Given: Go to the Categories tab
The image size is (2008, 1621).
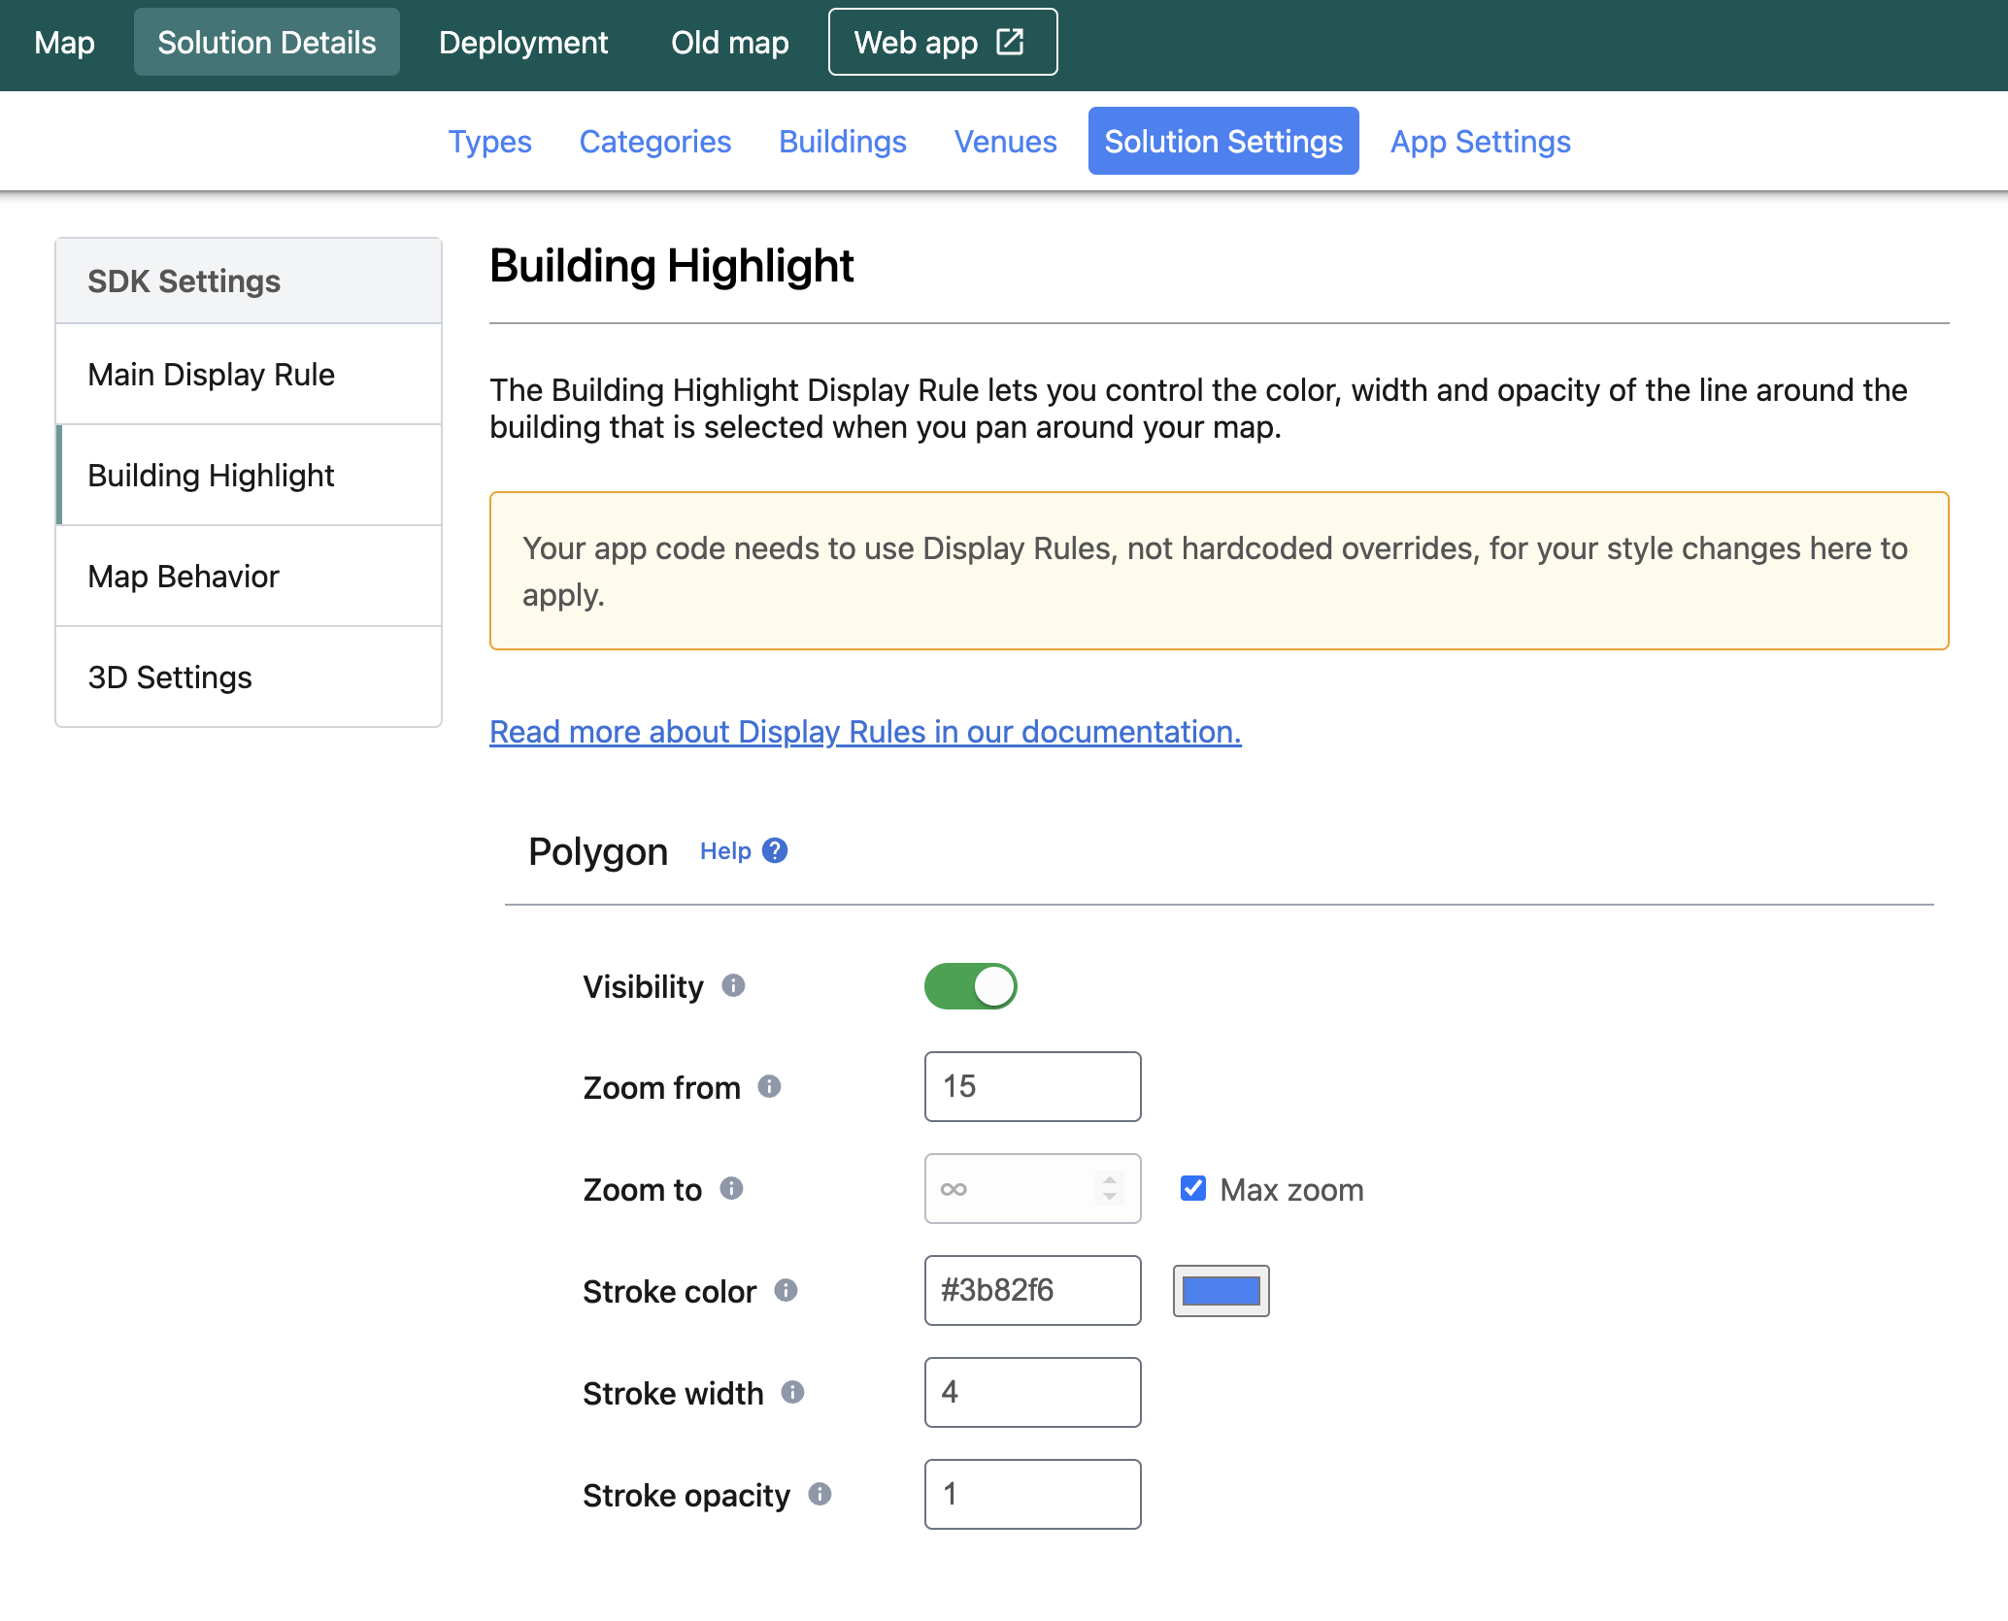Looking at the screenshot, I should pos(654,142).
